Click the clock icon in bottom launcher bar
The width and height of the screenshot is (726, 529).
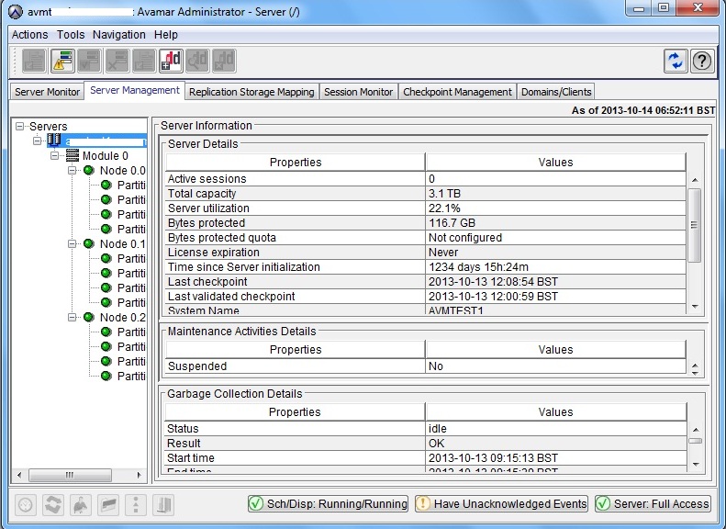26,504
